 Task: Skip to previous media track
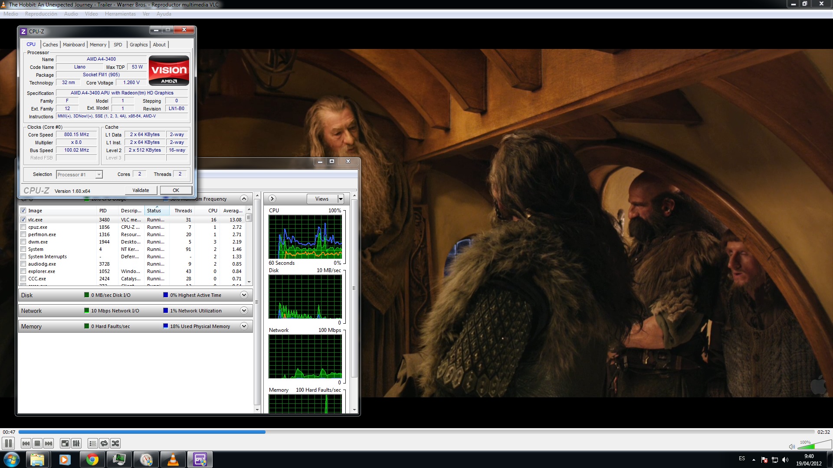click(26, 443)
